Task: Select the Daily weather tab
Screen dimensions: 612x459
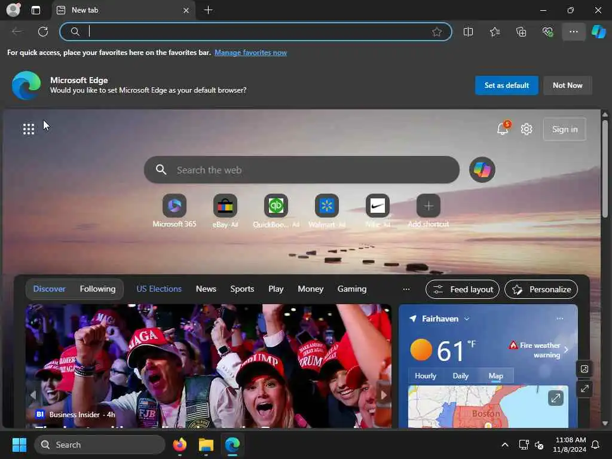Action: point(461,376)
